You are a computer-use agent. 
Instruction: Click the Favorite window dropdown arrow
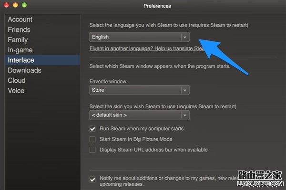(x=184, y=90)
